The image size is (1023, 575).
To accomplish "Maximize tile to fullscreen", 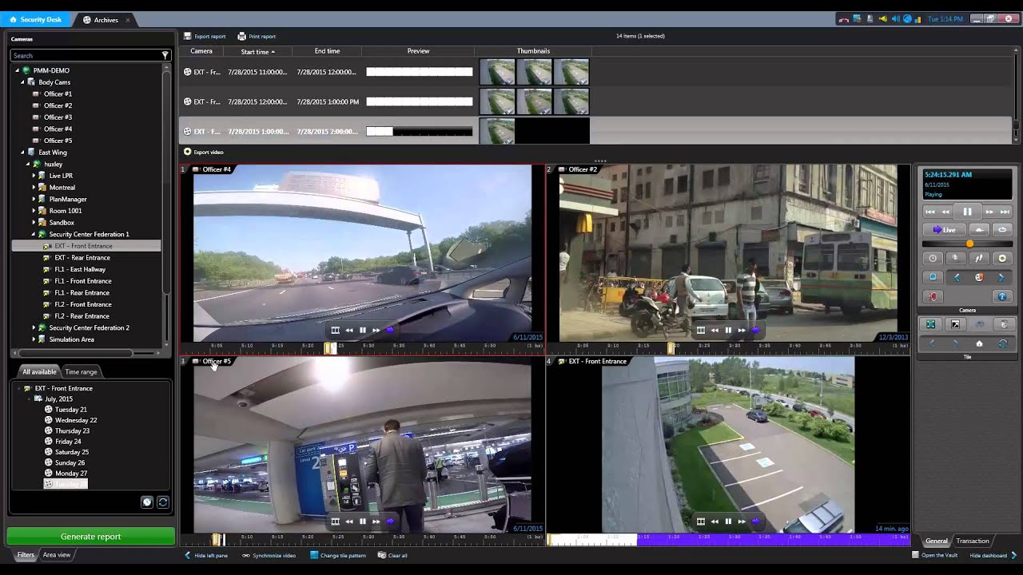I will coord(930,324).
